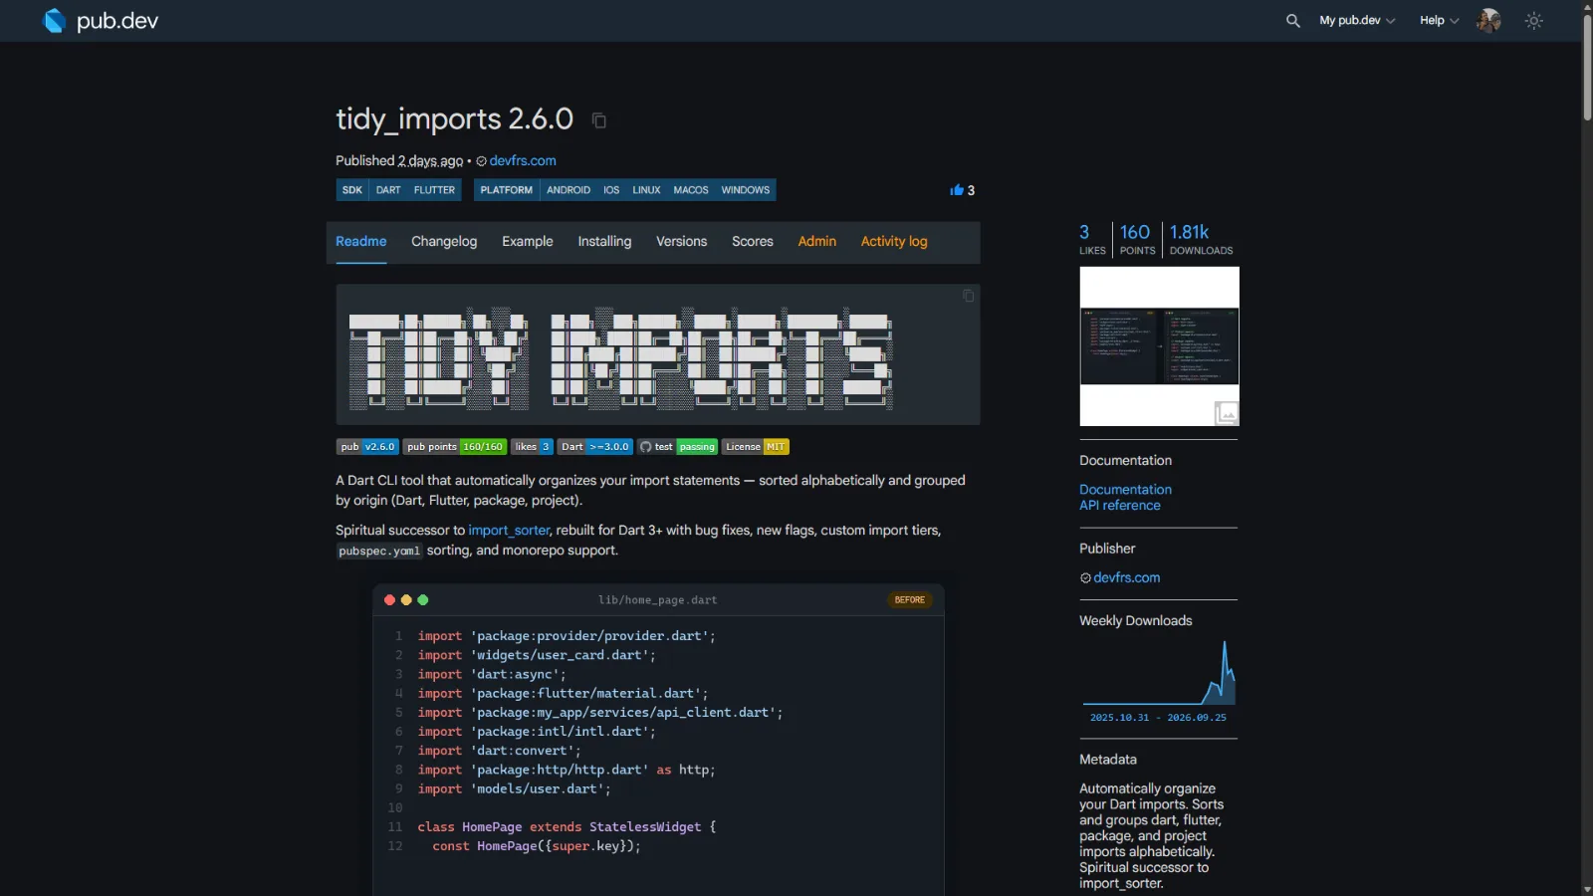This screenshot has height=896, width=1593.
Task: Go to the Versions tab
Action: (x=681, y=242)
